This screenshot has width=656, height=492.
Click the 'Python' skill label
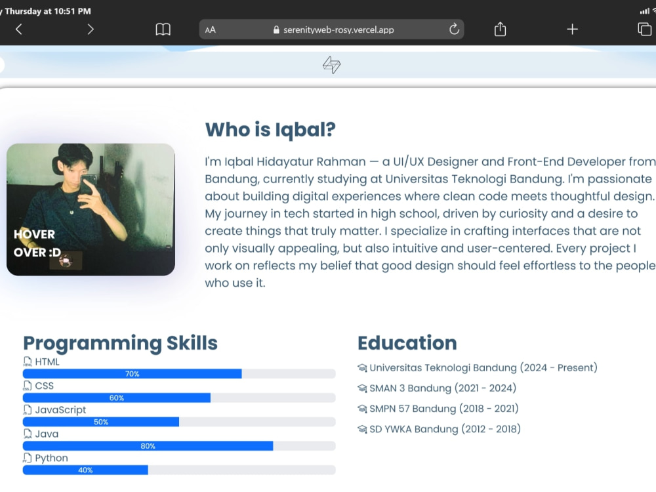(51, 458)
